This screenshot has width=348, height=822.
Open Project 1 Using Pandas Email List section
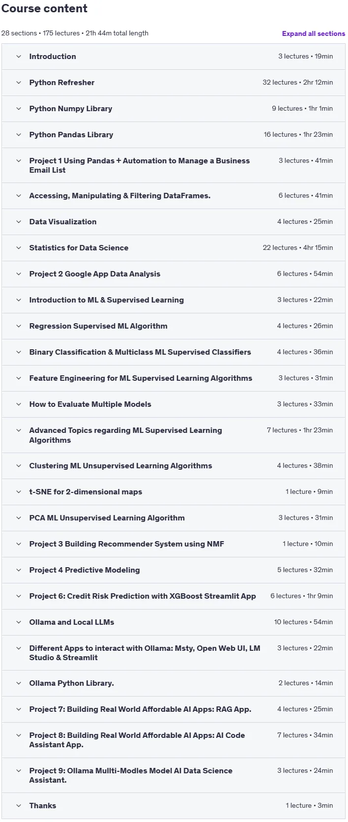[x=174, y=165]
